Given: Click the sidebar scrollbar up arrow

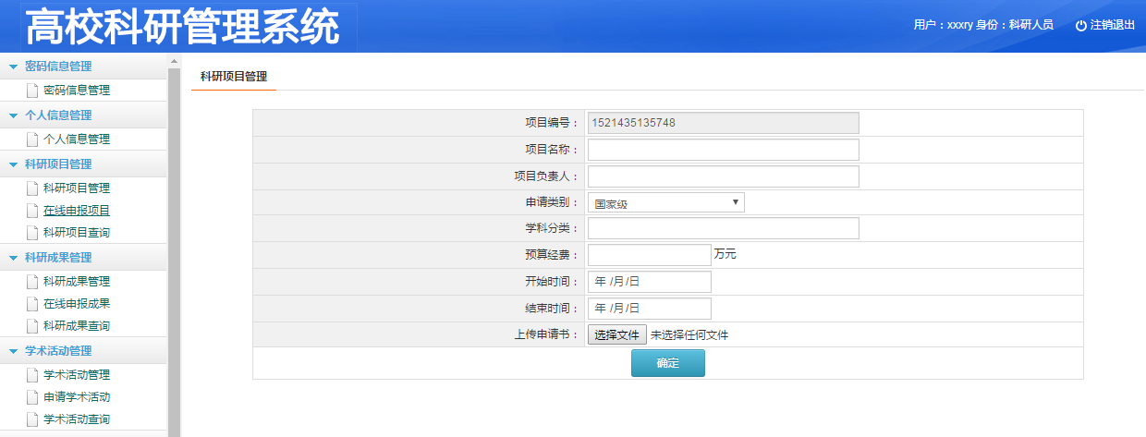Looking at the screenshot, I should [x=174, y=61].
